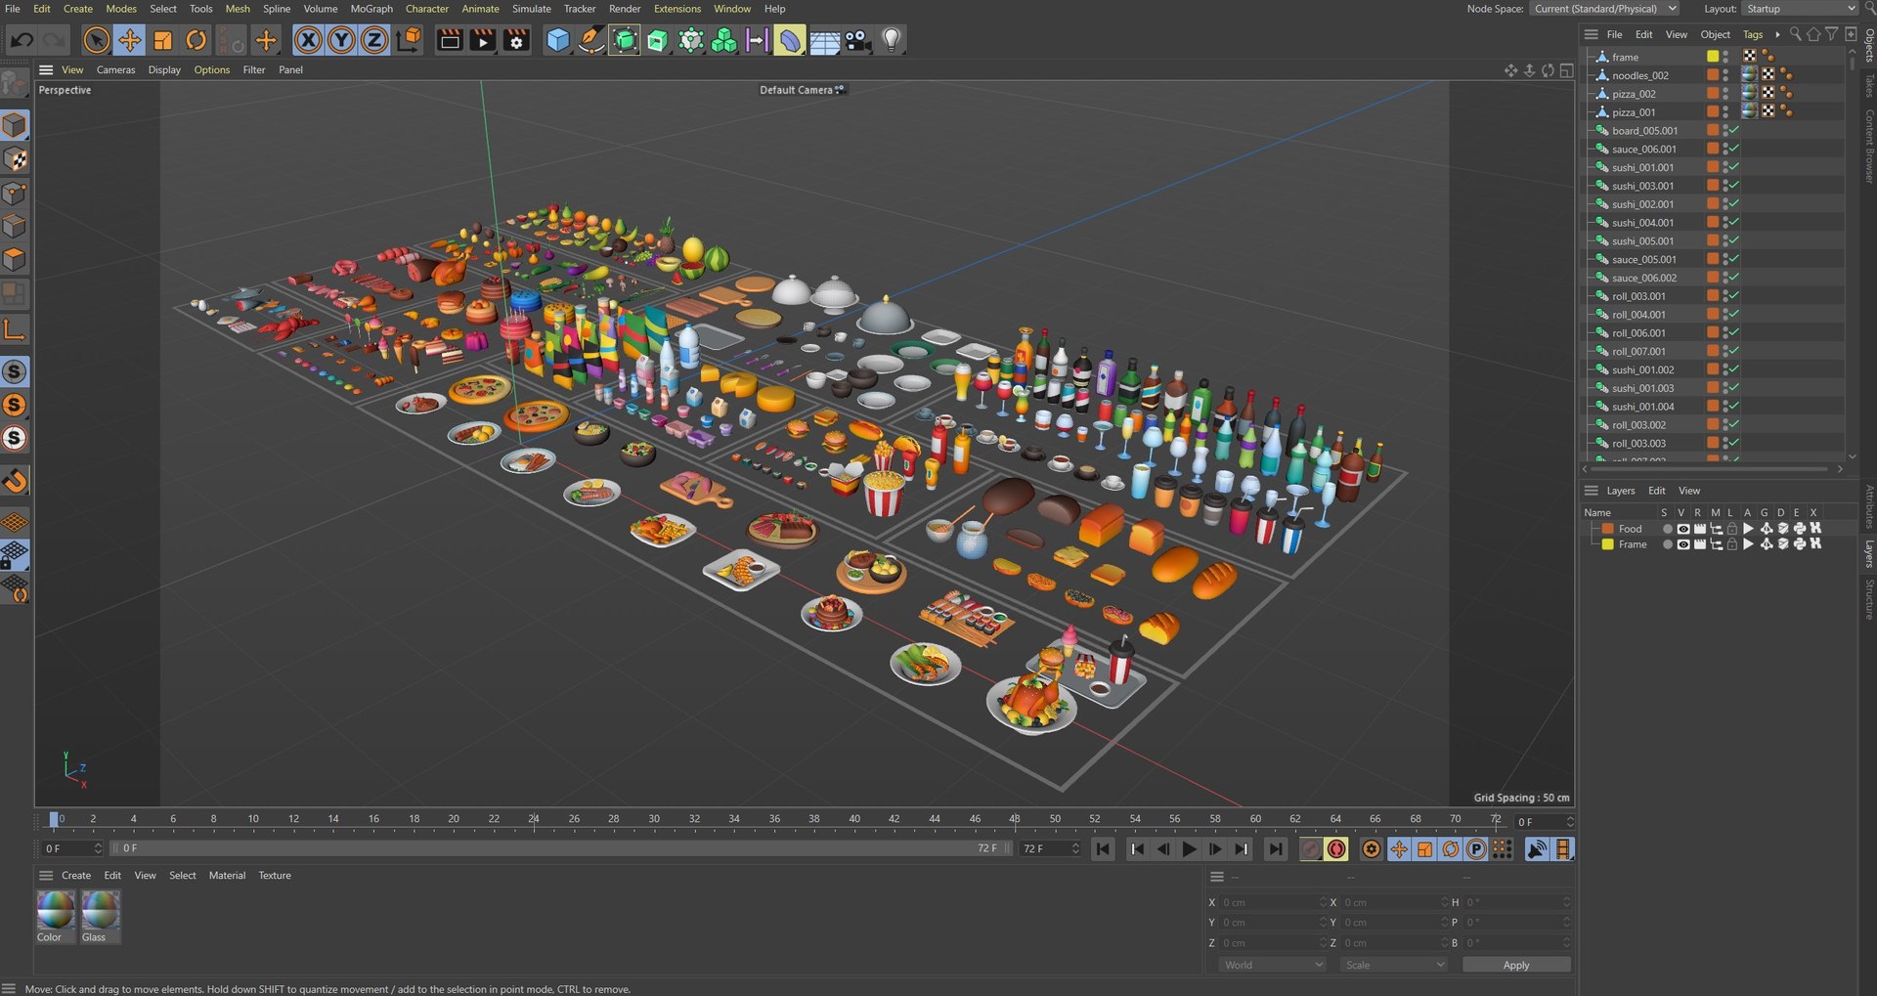Open the Layout Startup dropdown
The width and height of the screenshot is (1877, 996).
[1800, 9]
